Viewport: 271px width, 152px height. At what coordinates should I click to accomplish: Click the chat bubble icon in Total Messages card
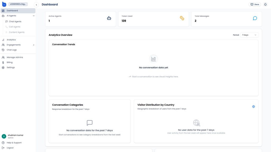click(255, 18)
